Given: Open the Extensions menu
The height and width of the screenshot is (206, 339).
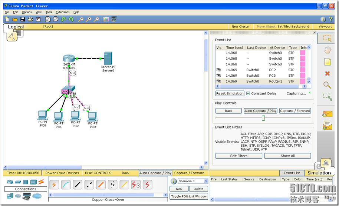Looking at the screenshot, I should [x=62, y=12].
